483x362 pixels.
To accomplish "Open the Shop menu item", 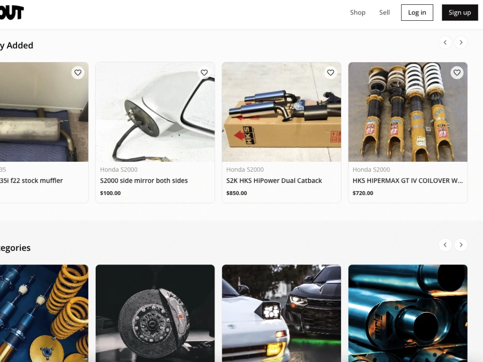I will pos(357,12).
